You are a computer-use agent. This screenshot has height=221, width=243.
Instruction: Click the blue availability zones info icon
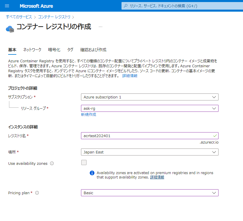point(92,173)
